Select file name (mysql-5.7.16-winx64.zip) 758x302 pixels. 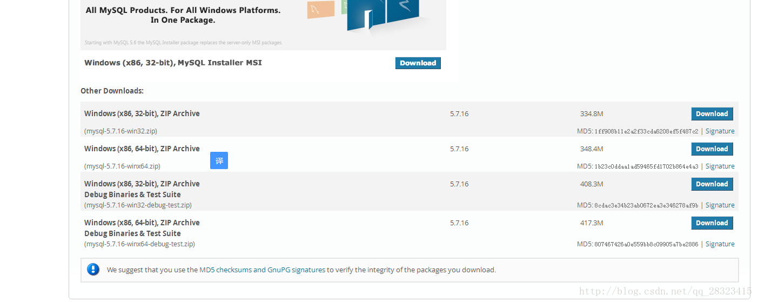[122, 166]
